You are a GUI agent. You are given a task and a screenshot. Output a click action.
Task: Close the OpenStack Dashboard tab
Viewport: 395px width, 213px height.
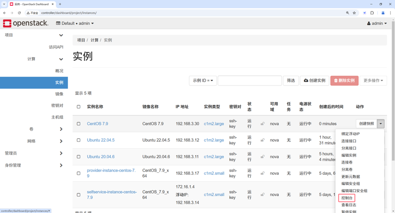(x=53, y=4)
